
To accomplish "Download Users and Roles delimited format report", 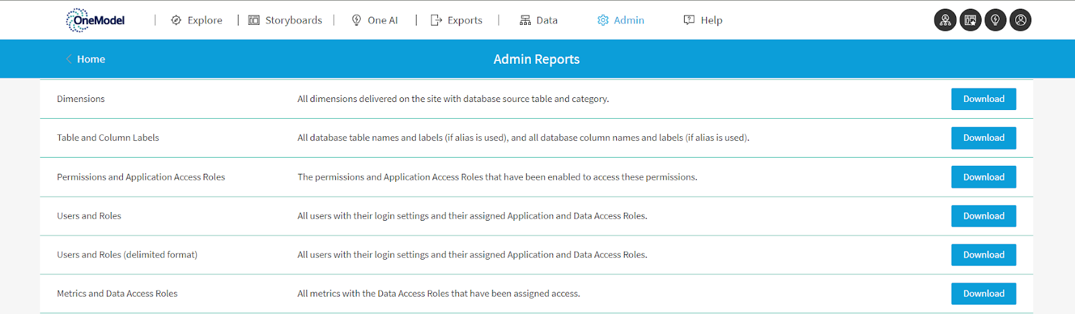I will pyautogui.click(x=983, y=255).
